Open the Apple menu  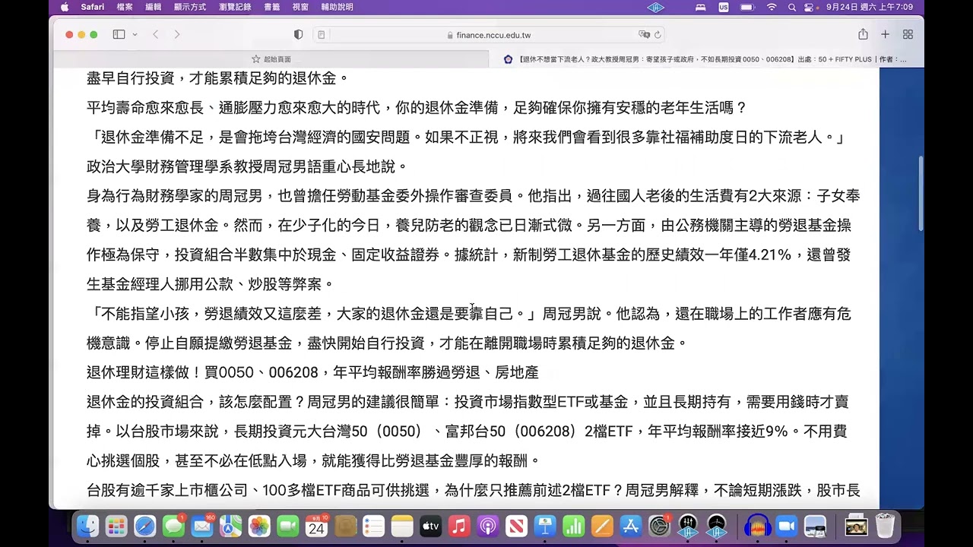pyautogui.click(x=65, y=7)
